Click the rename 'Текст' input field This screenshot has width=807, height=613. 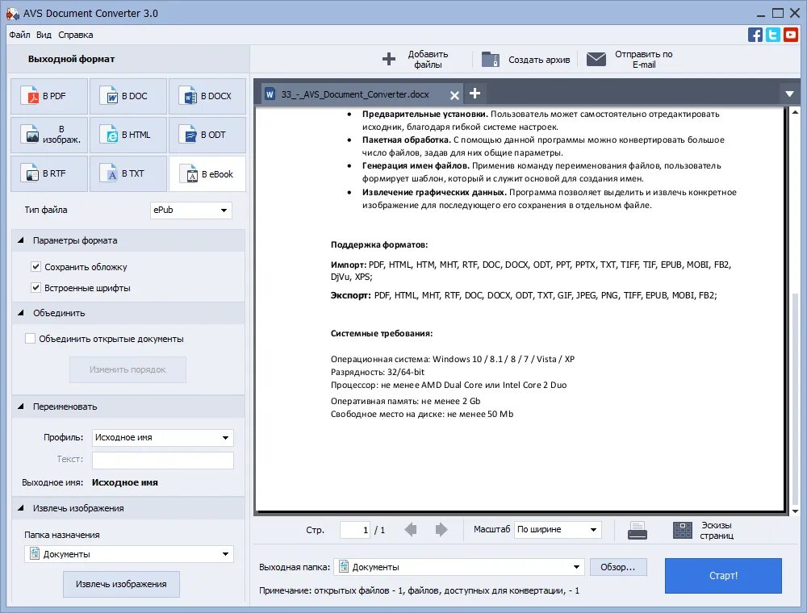[x=163, y=461]
